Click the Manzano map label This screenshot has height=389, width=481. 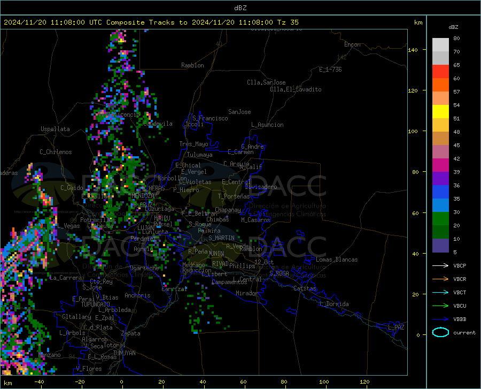(49, 355)
